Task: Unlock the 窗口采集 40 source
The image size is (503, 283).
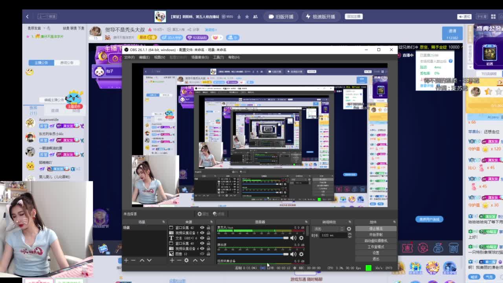Action: (208, 243)
